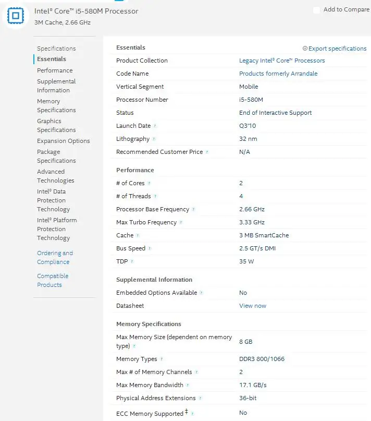Viewport: 371px width, 421px height.
Task: Click the processor chip icon
Action: 16,16
